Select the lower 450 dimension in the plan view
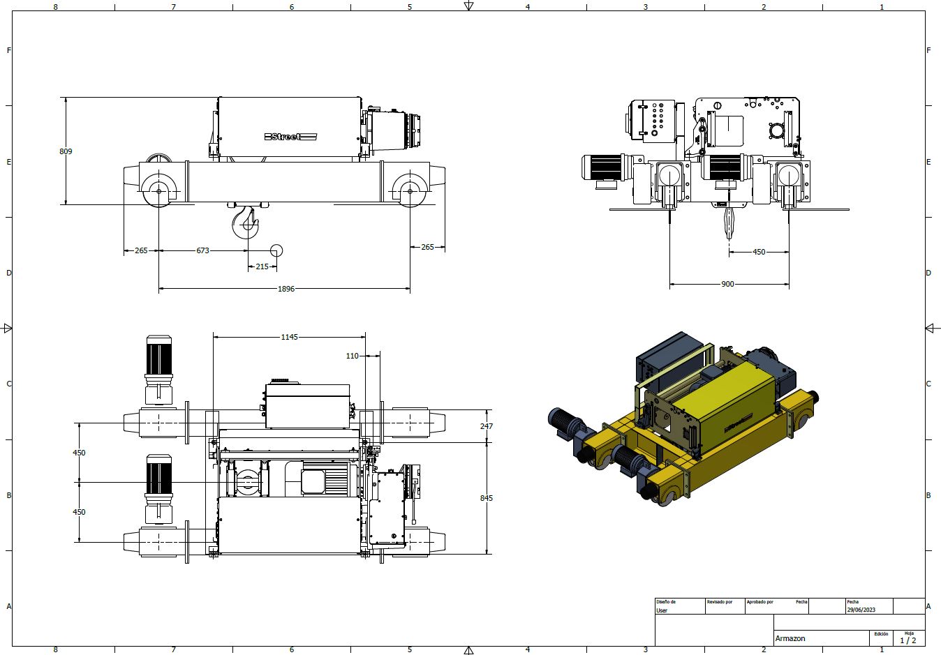941x655 pixels. 79,512
